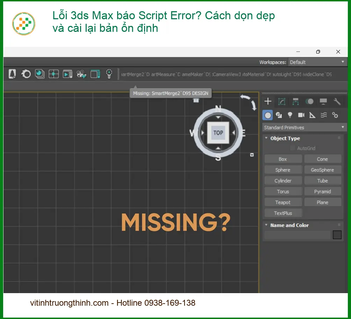Open the Environment and Effects tree icon
This screenshot has height=319, width=351.
point(12,74)
